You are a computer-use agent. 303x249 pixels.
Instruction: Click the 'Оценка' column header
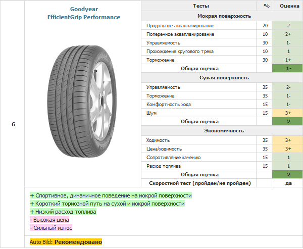tap(289, 6)
